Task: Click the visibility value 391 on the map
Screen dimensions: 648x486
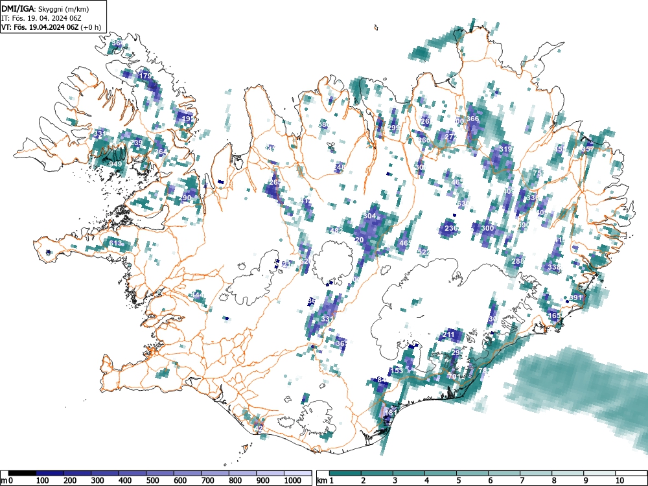Action: (x=575, y=297)
